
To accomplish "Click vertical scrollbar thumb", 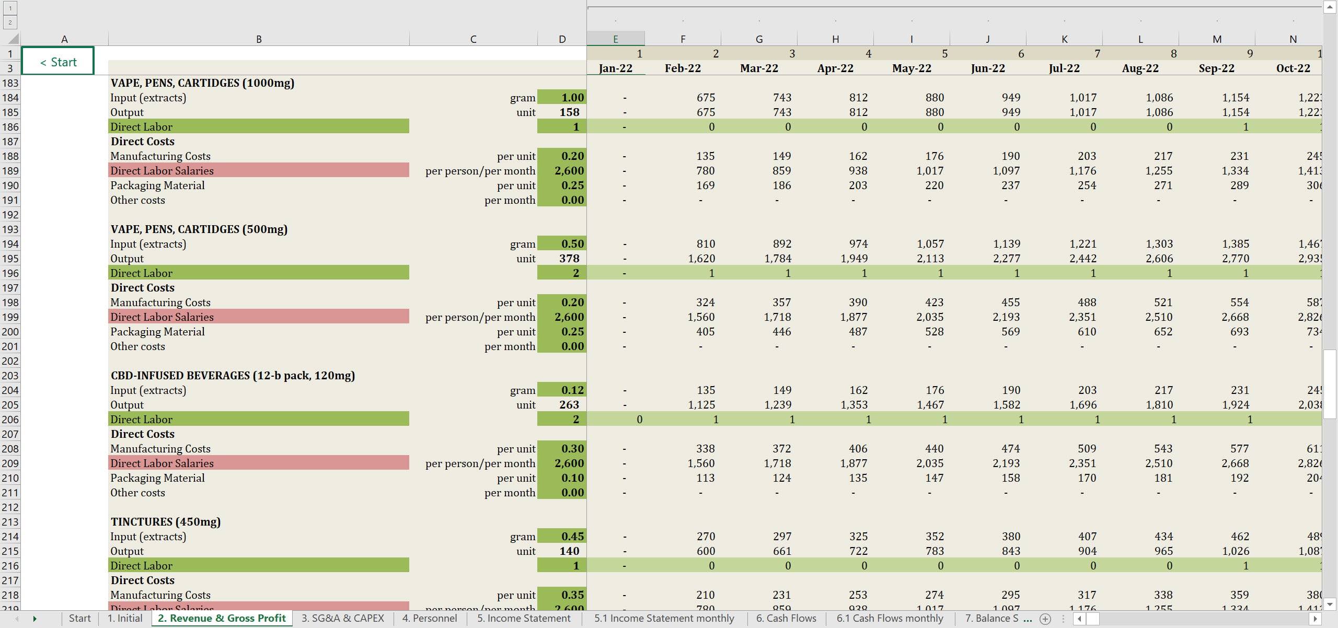I will tap(1330, 384).
